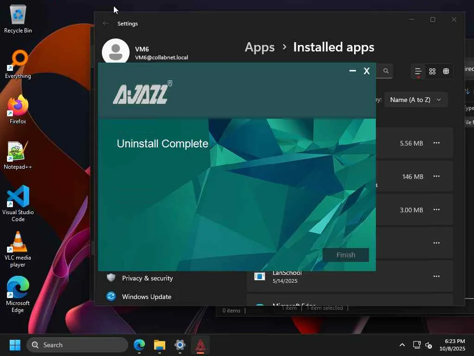Launch Microsoft Edge from the desktop
474x356 pixels.
(x=18, y=294)
